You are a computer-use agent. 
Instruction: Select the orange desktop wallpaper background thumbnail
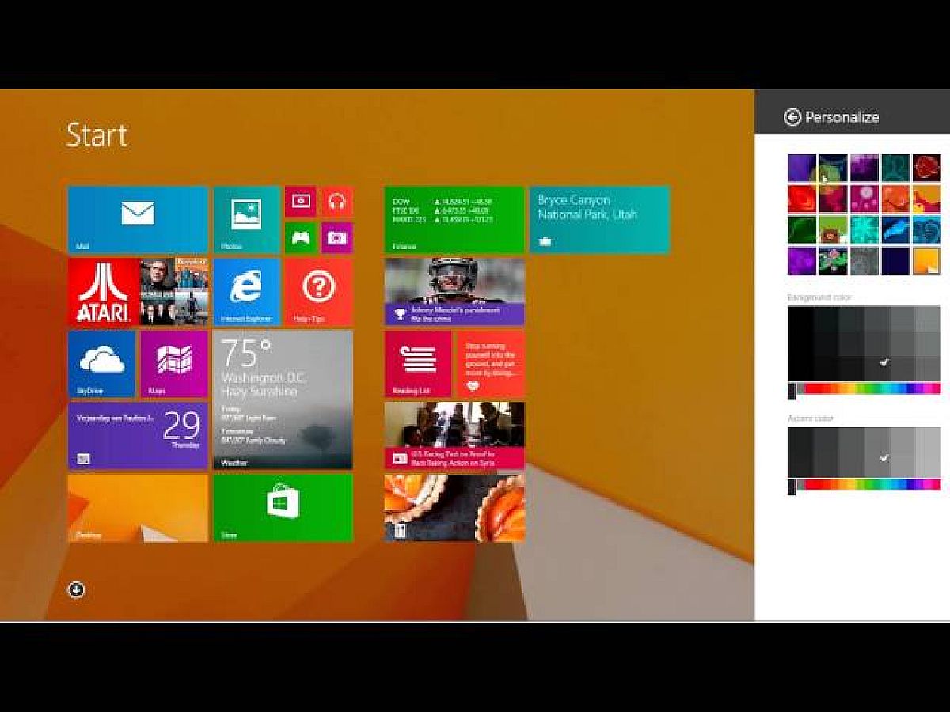926,260
